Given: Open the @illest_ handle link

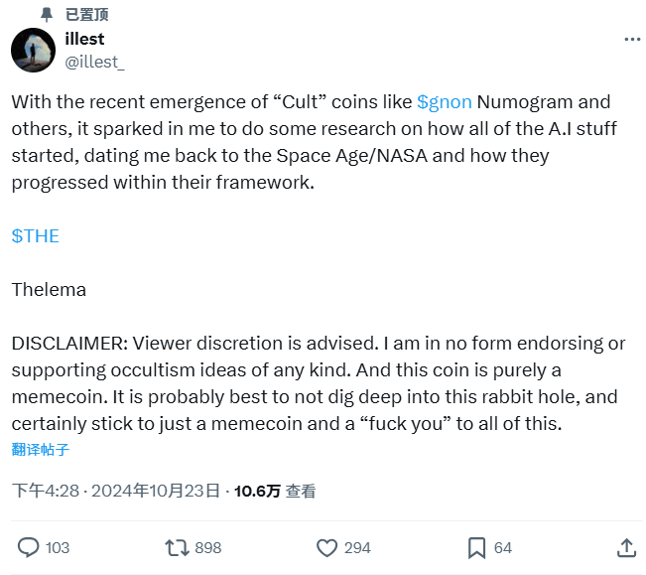Looking at the screenshot, I should (94, 62).
